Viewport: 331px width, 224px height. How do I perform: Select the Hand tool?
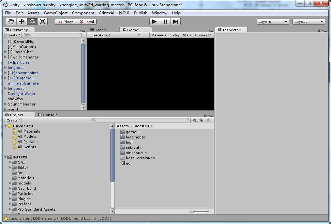(11, 22)
